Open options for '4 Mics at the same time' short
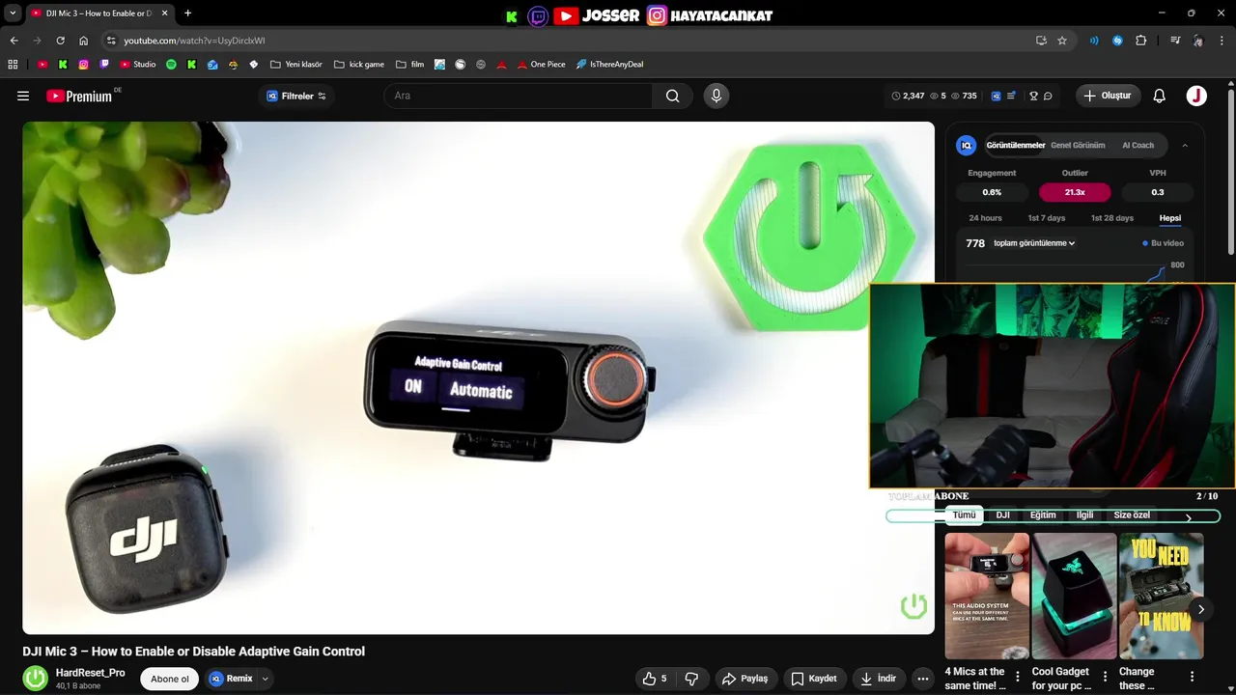1236x695 pixels. (1017, 678)
